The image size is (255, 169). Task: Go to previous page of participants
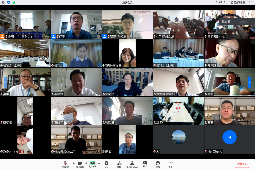pos(5,82)
